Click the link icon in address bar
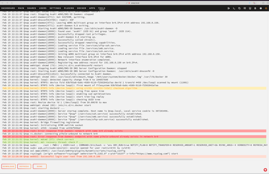Screen dimensions: 269x174 pos(127,3)
